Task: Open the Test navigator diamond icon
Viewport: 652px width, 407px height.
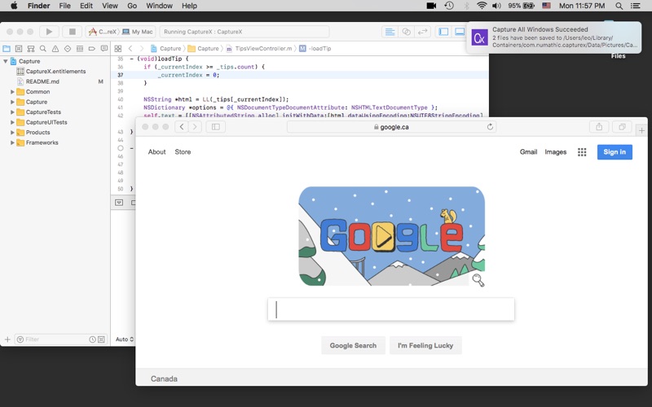Action: [68, 49]
